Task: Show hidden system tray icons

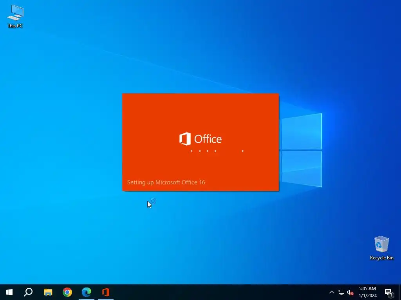Action: (x=331, y=292)
